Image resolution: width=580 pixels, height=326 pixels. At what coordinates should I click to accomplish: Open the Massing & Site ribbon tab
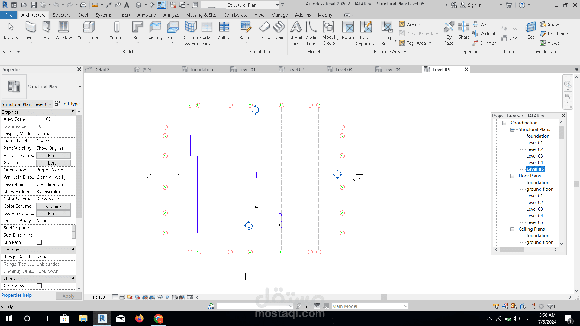(x=201, y=15)
